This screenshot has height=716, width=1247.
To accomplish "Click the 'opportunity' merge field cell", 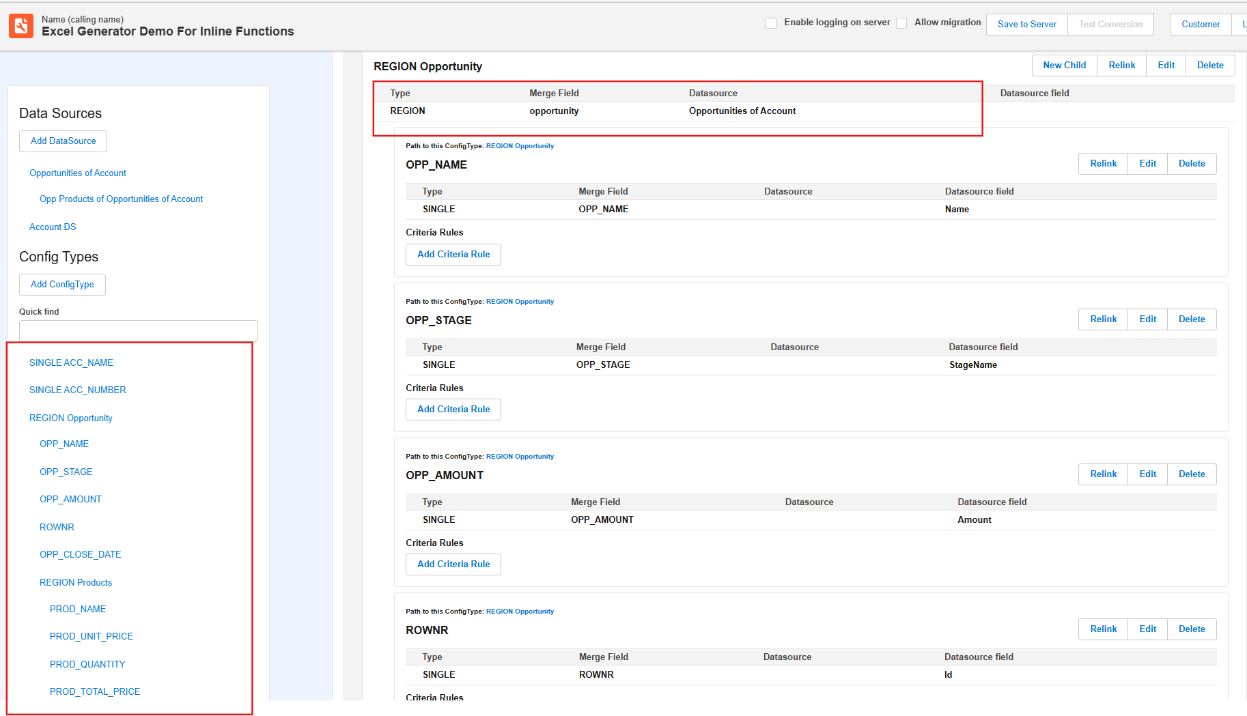I will [x=554, y=111].
